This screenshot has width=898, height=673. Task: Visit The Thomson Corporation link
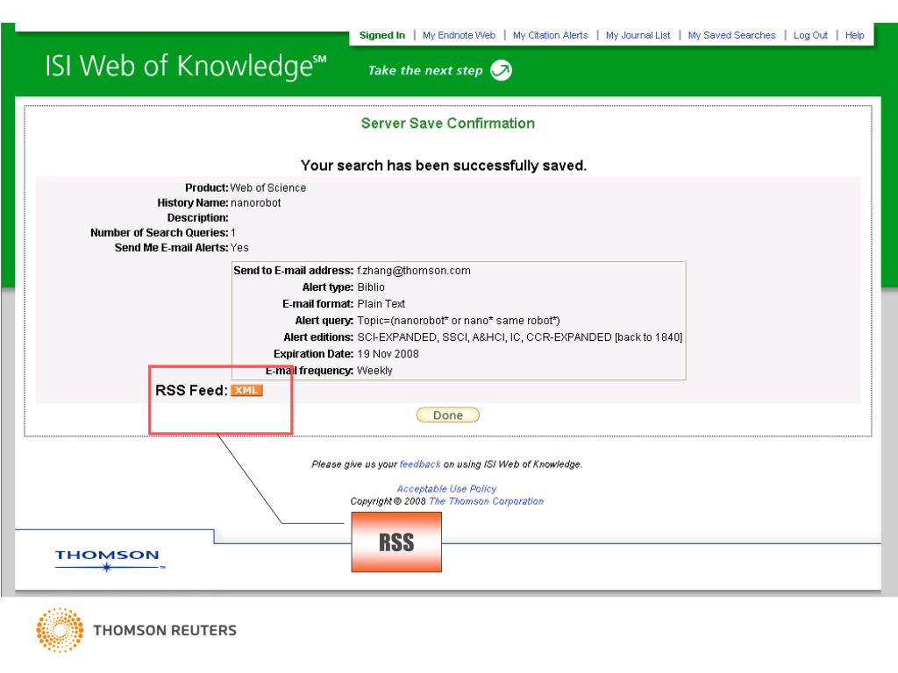click(486, 501)
